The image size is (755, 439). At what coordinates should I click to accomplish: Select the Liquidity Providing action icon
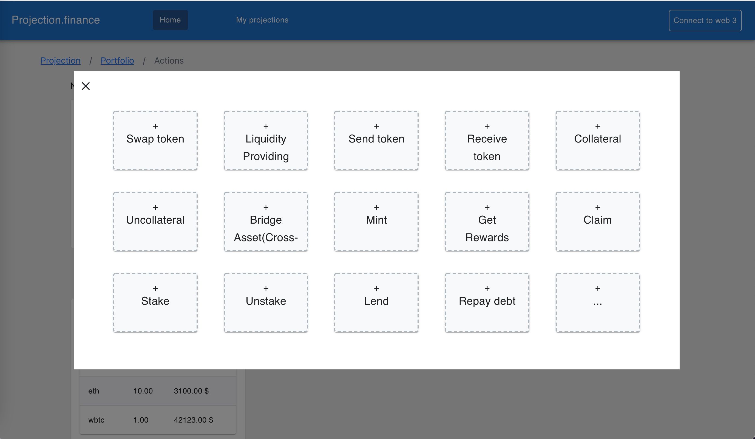pyautogui.click(x=266, y=140)
